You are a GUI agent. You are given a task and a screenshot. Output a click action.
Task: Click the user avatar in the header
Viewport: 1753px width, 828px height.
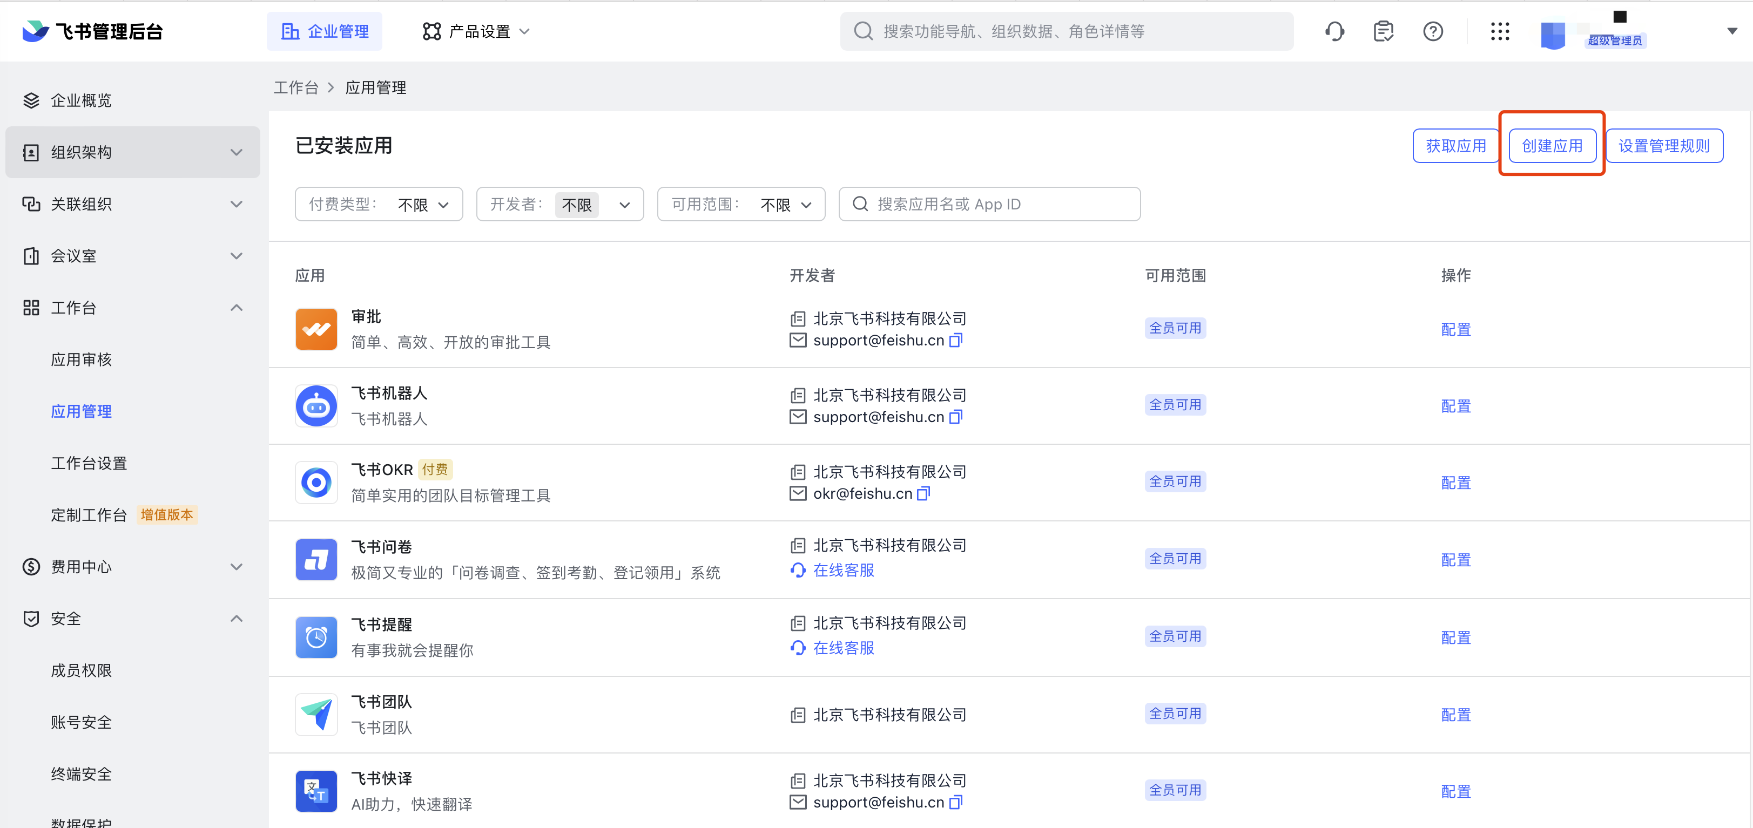point(1553,35)
